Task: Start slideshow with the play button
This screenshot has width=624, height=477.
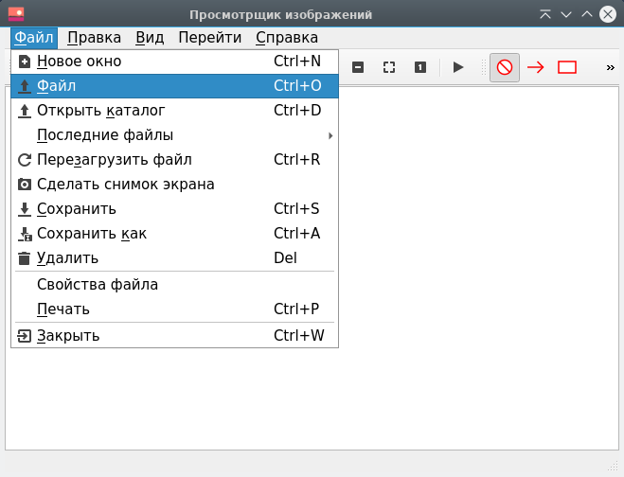Action: tap(458, 67)
